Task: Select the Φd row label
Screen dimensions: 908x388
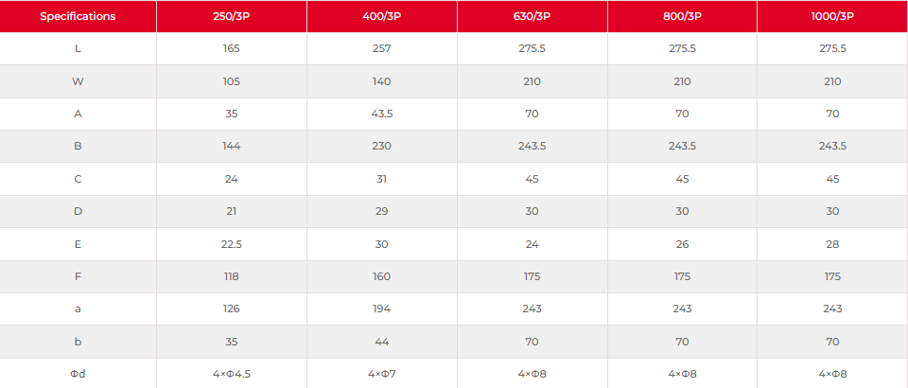Action: [x=78, y=374]
